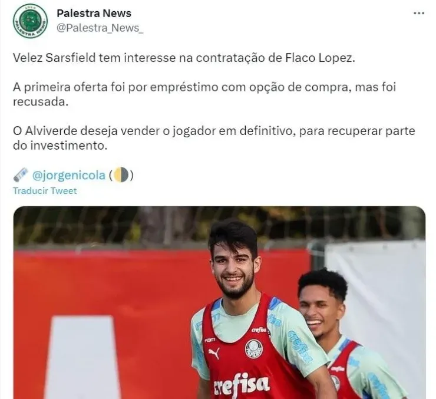The image size is (436, 399).
Task: Open the @jorgenicola mention
Action: (69, 175)
